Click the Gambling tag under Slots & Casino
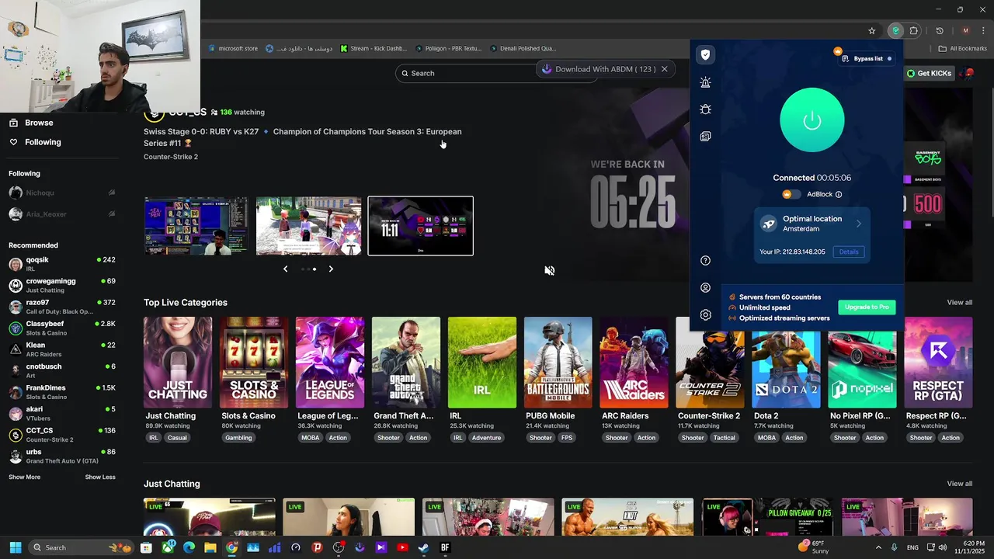Viewport: 994px width, 559px height. pyautogui.click(x=238, y=438)
